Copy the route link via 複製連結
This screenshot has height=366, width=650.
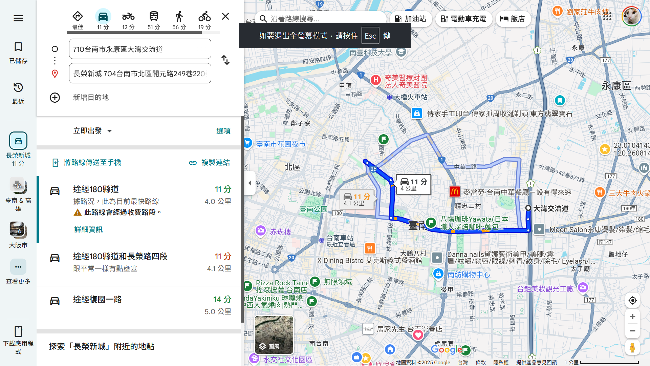click(x=209, y=163)
